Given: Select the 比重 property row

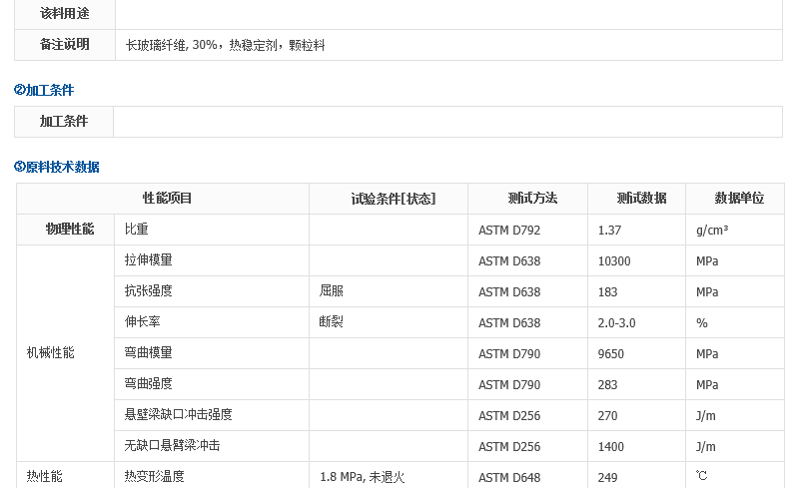Looking at the screenshot, I should point(400,230).
